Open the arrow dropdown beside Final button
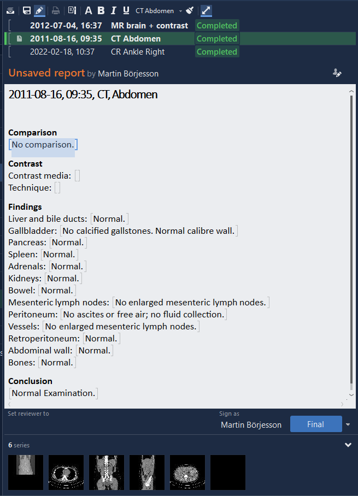Screen dimensions: 358x496 pos(348,424)
